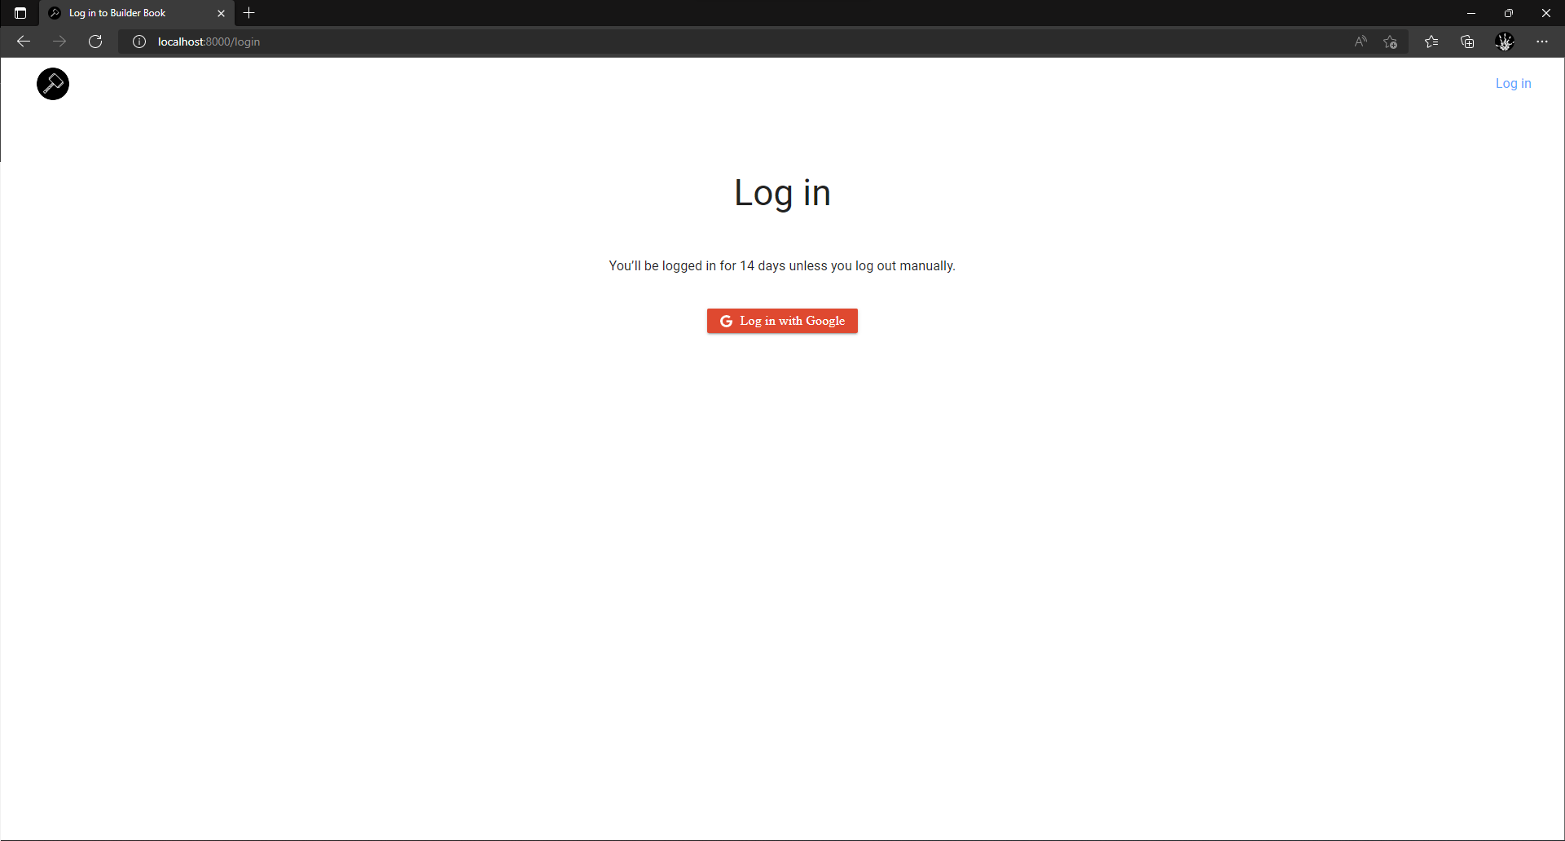Open the browser settings menu

[x=1542, y=42]
